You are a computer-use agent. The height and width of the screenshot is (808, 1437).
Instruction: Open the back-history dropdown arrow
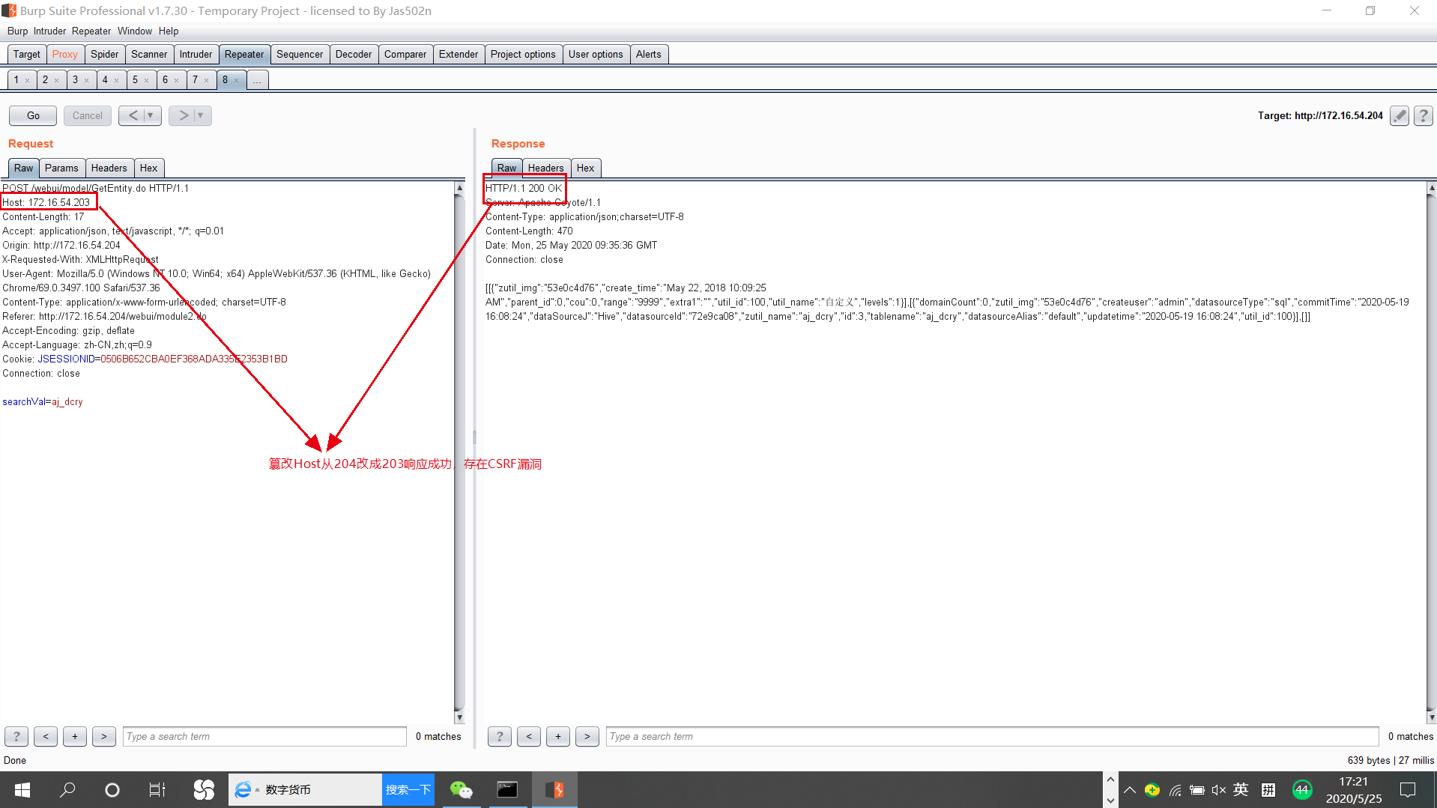[x=150, y=115]
